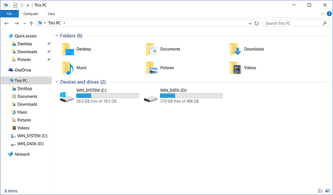
Task: Select the WIN_DATA (D:) drive icon
Action: point(151,98)
